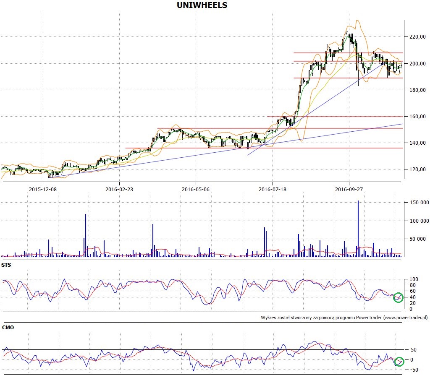
Task: Select the 140,00 price axis label
Action: pyautogui.click(x=417, y=143)
